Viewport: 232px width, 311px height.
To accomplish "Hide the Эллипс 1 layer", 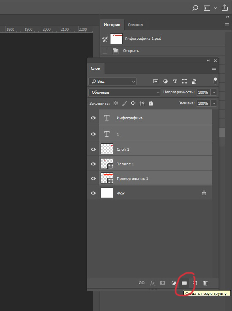I will pos(93,164).
